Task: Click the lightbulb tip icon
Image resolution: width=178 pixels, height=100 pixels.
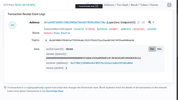Action: (5, 87)
